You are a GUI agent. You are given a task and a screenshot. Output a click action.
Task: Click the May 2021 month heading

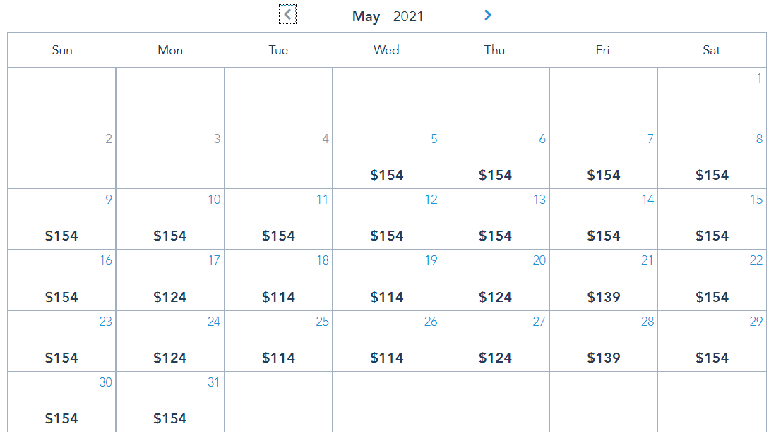click(x=388, y=16)
